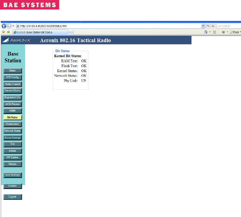Click the Aeronix 802.16 Tactical Radio title
The width and height of the screenshot is (241, 217).
[75, 40]
